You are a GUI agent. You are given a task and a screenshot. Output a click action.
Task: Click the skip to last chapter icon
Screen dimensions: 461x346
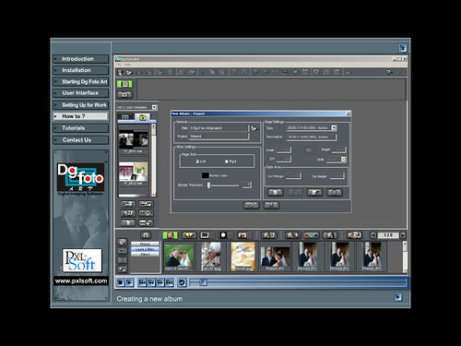170,282
